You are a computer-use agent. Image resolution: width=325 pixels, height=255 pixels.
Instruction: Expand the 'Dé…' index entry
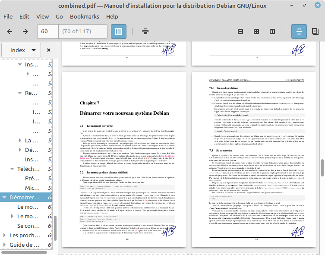20,150
